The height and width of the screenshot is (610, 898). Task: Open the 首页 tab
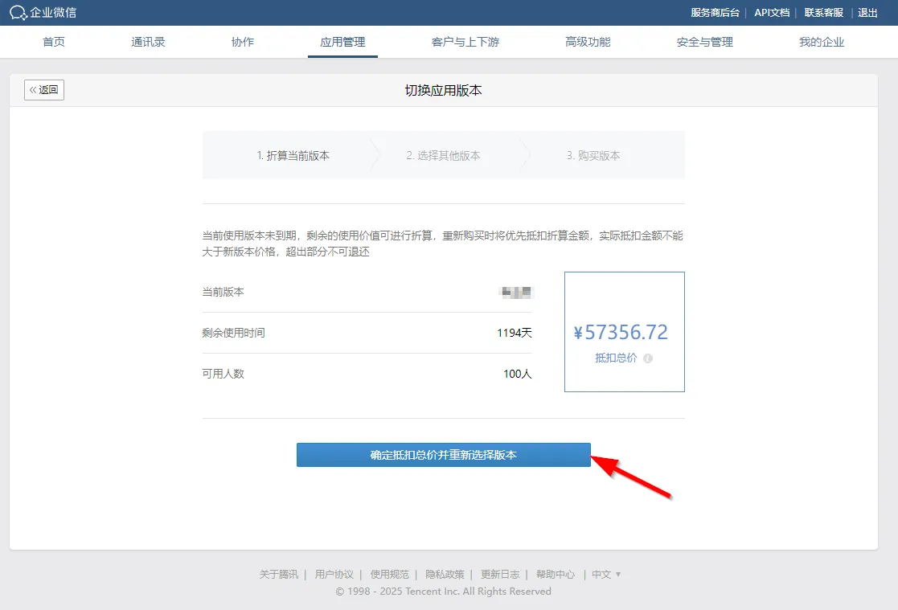(x=54, y=42)
